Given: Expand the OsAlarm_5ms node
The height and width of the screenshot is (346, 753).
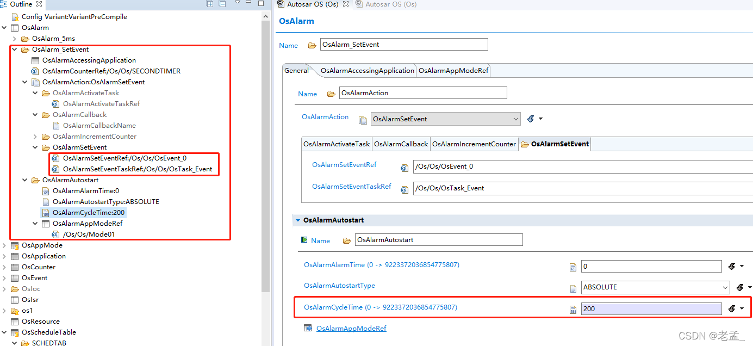Looking at the screenshot, I should 15,39.
